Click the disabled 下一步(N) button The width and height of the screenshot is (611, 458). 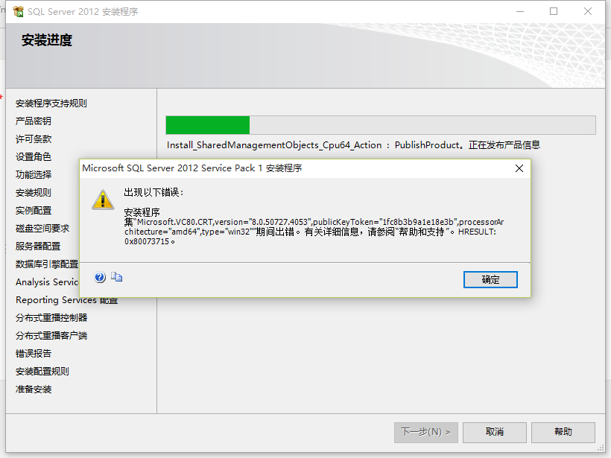[426, 432]
